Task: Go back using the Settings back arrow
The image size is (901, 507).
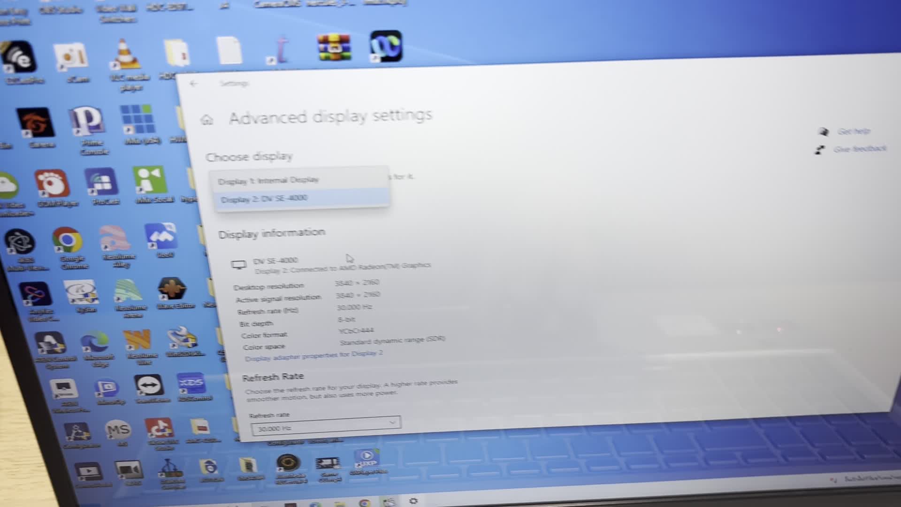Action: 193,84
